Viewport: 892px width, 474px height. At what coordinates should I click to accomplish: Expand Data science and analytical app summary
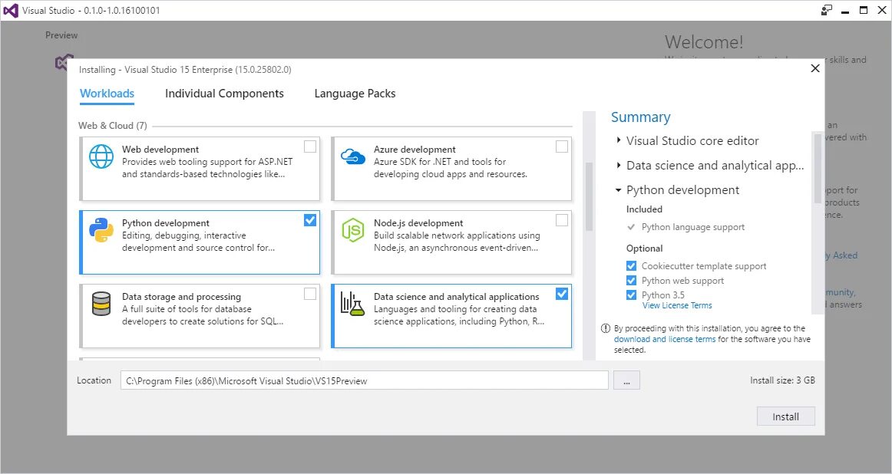pyautogui.click(x=619, y=165)
